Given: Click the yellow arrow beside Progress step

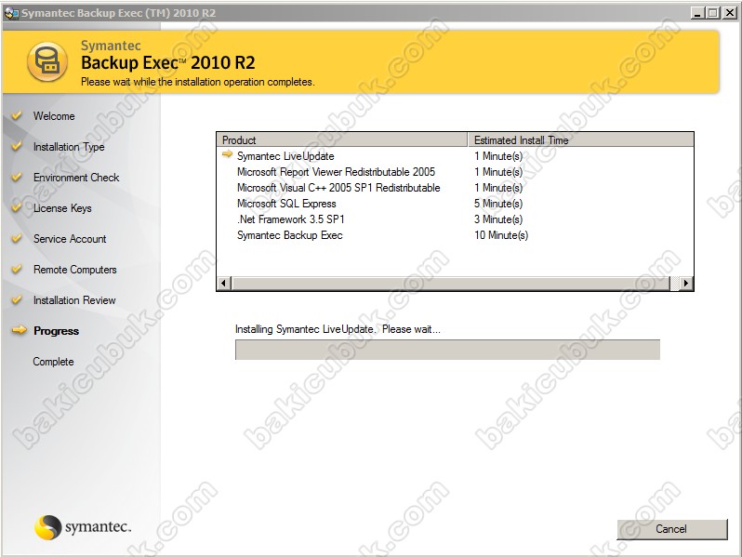Looking at the screenshot, I should [x=20, y=330].
